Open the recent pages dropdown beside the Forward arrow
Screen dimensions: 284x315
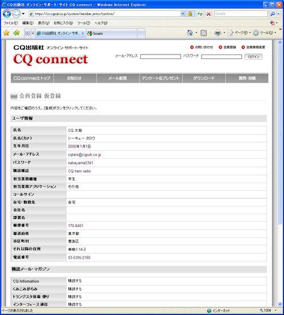click(x=23, y=14)
